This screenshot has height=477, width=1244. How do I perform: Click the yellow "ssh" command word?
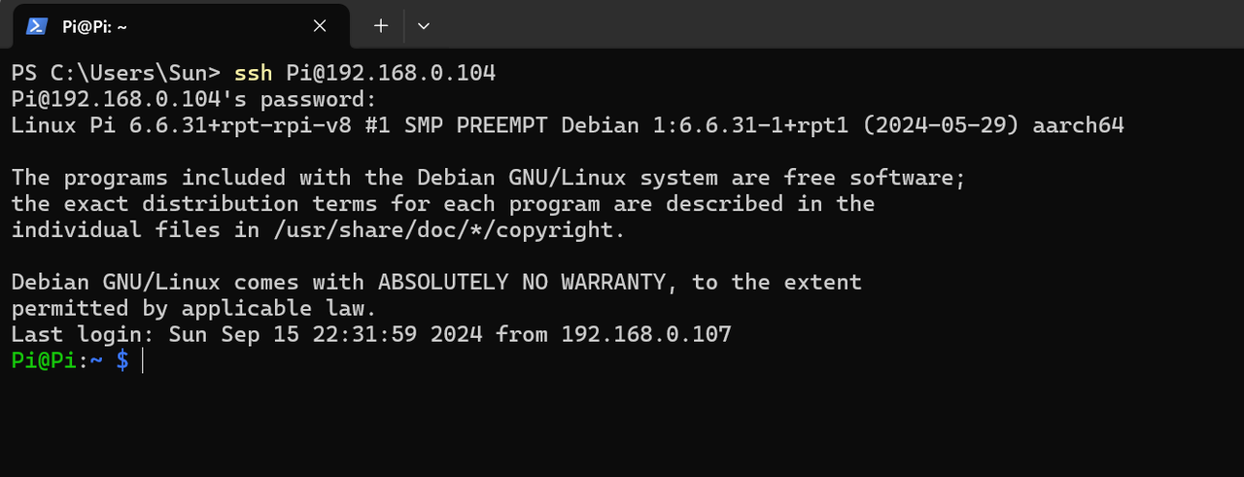(x=253, y=73)
